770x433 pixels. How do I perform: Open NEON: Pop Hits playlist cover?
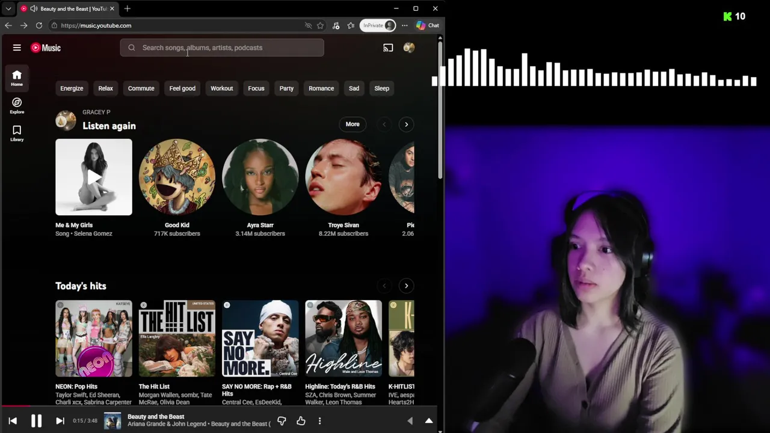(94, 339)
